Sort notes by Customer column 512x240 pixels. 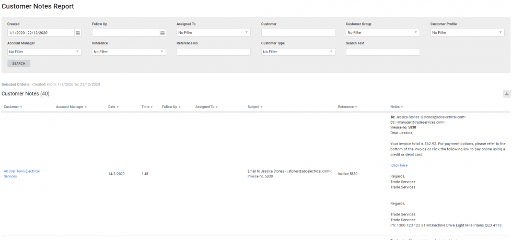13,107
